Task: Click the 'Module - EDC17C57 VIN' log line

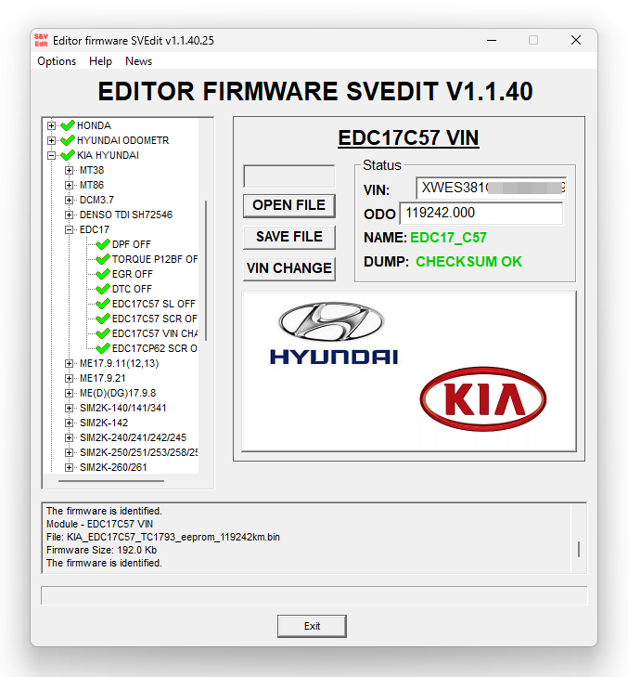Action: pos(99,524)
